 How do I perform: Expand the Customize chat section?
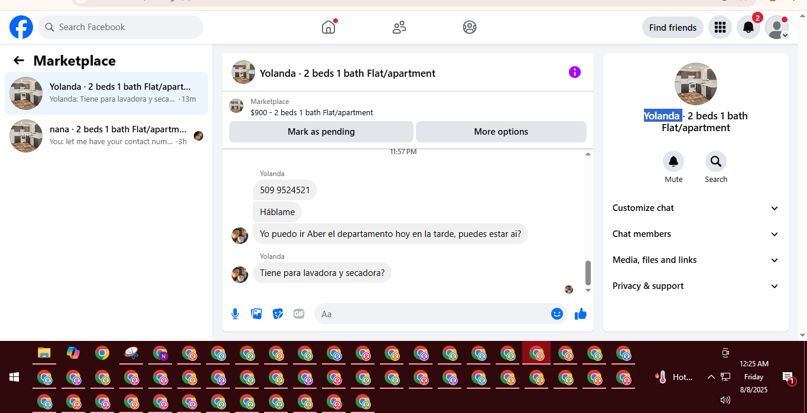(x=695, y=208)
